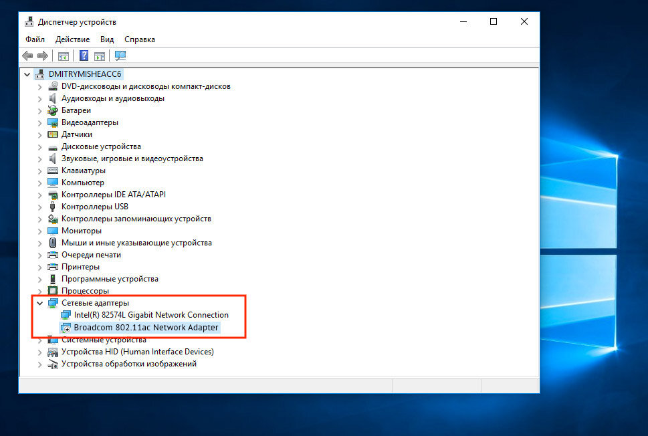The image size is (648, 436).
Task: Click the Датчики sensors icon
Action: click(x=52, y=134)
